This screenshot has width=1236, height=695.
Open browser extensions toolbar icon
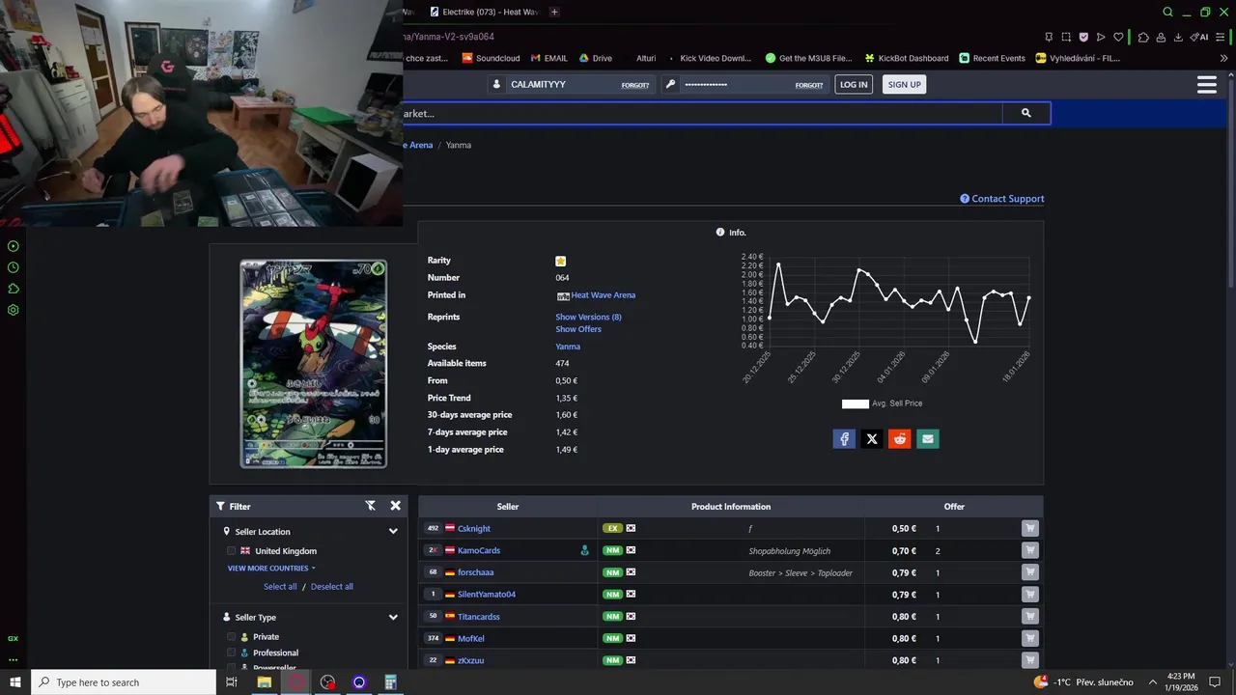click(1143, 37)
